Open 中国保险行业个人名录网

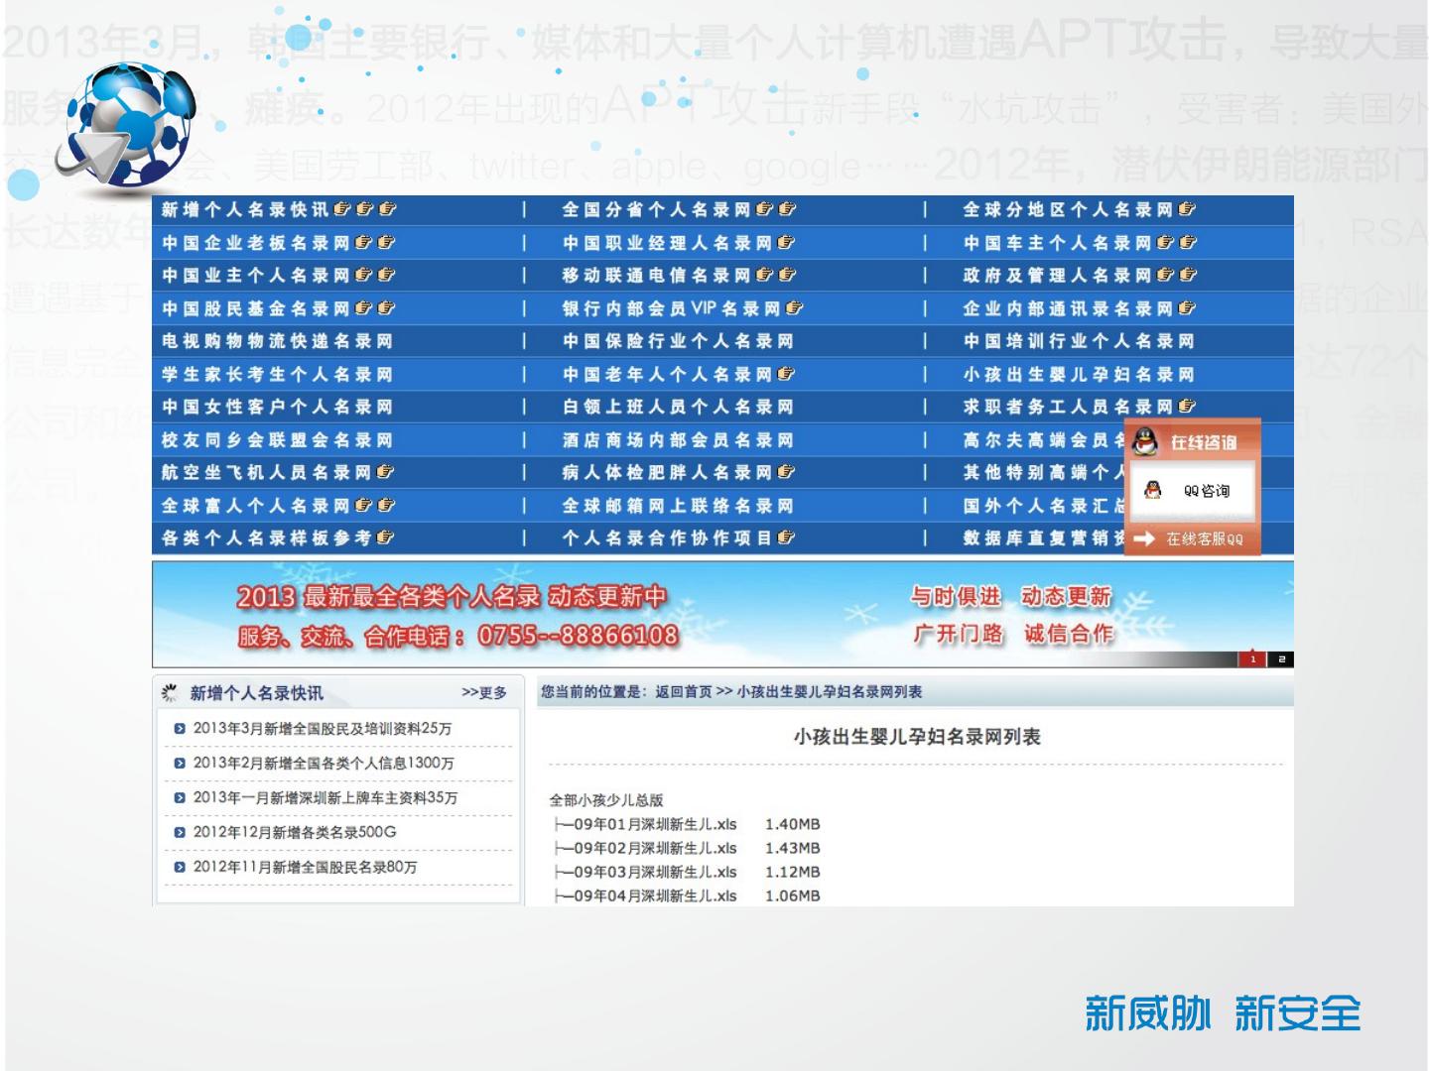click(x=678, y=341)
